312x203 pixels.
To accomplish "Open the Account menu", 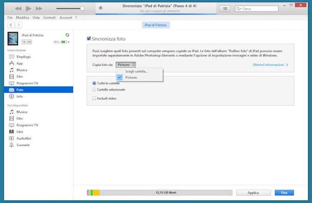I will point(65,18).
